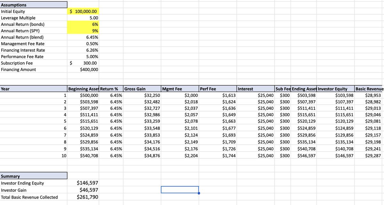Click the Financing Amount value $400,000
The image size is (384, 205).
pyautogui.click(x=83, y=70)
